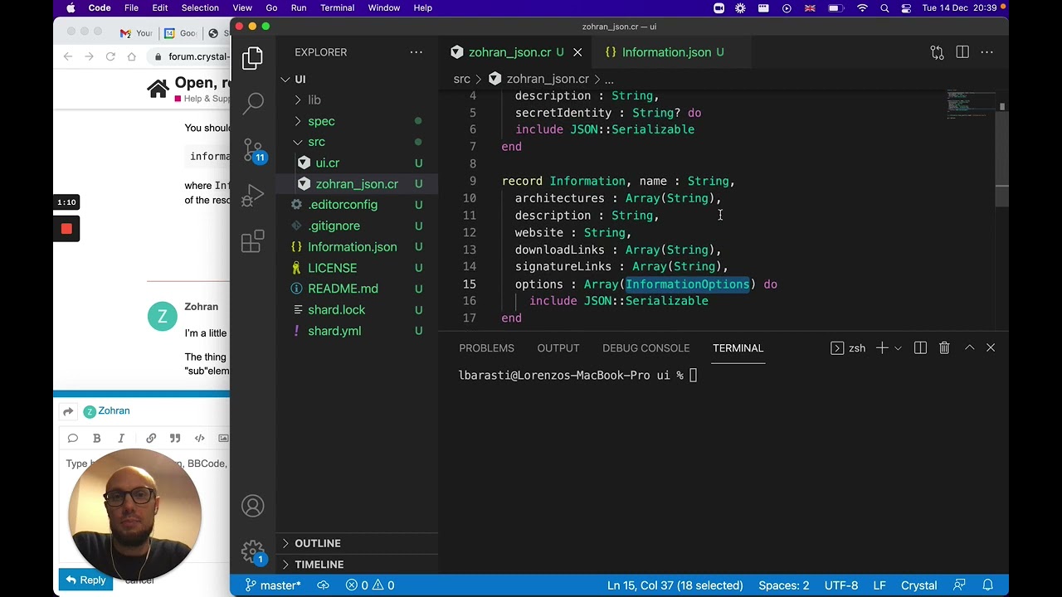1062x597 pixels.
Task: Click the Bold icon in the forum composer
Action: point(97,438)
